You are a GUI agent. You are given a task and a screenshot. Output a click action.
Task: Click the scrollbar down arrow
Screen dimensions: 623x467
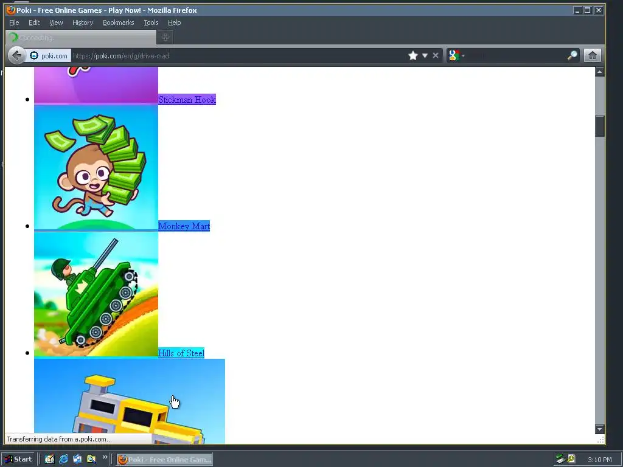coord(599,429)
